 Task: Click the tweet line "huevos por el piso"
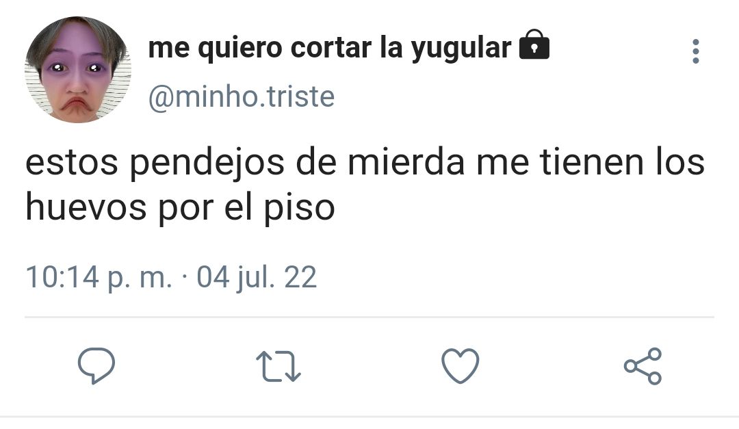(x=180, y=208)
